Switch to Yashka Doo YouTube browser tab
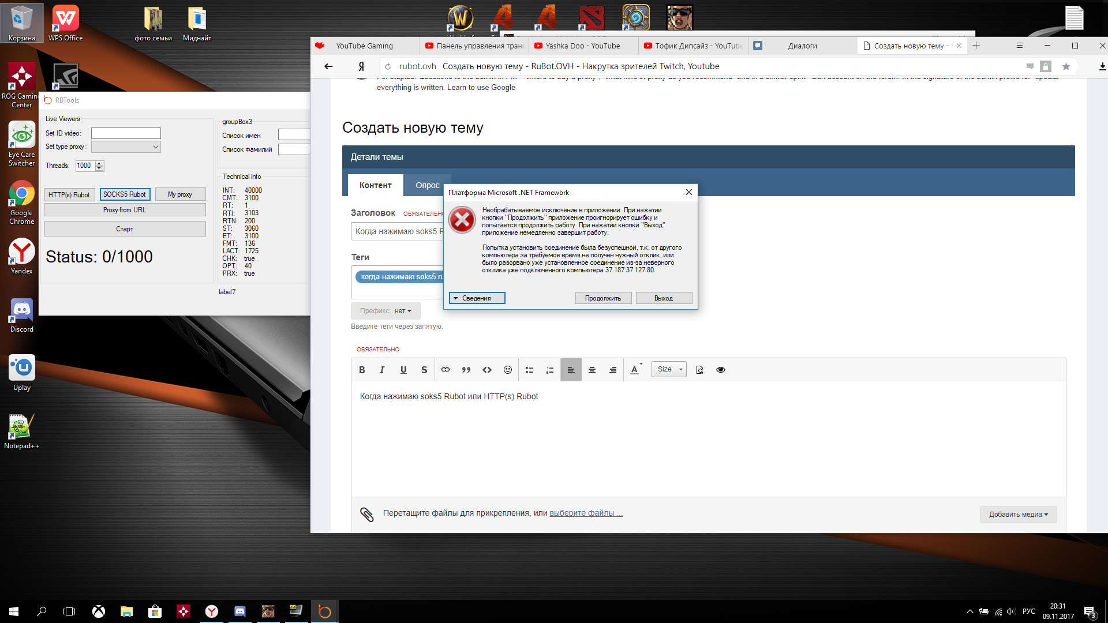Viewport: 1108px width, 623px height. (x=583, y=46)
